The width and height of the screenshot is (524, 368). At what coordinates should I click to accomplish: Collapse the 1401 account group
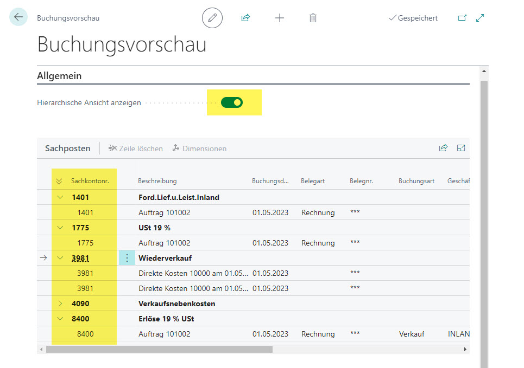pyautogui.click(x=60, y=197)
